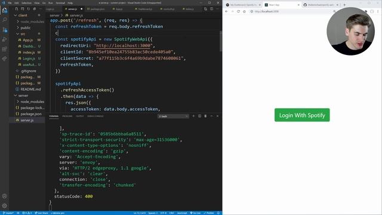
Task: Open the File menu
Action: click(x=10, y=3)
